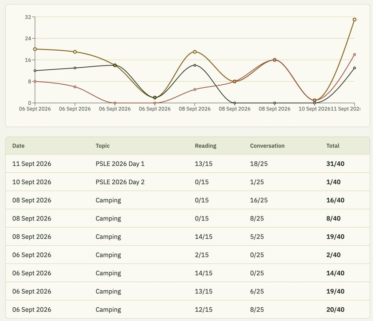Click the 12/15 reading score
Viewport: 373px width, 321px height.
pyautogui.click(x=203, y=309)
